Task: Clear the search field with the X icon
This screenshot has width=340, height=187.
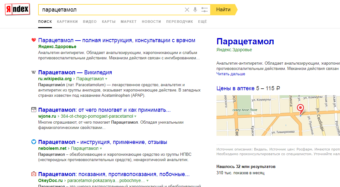Action: (187, 10)
